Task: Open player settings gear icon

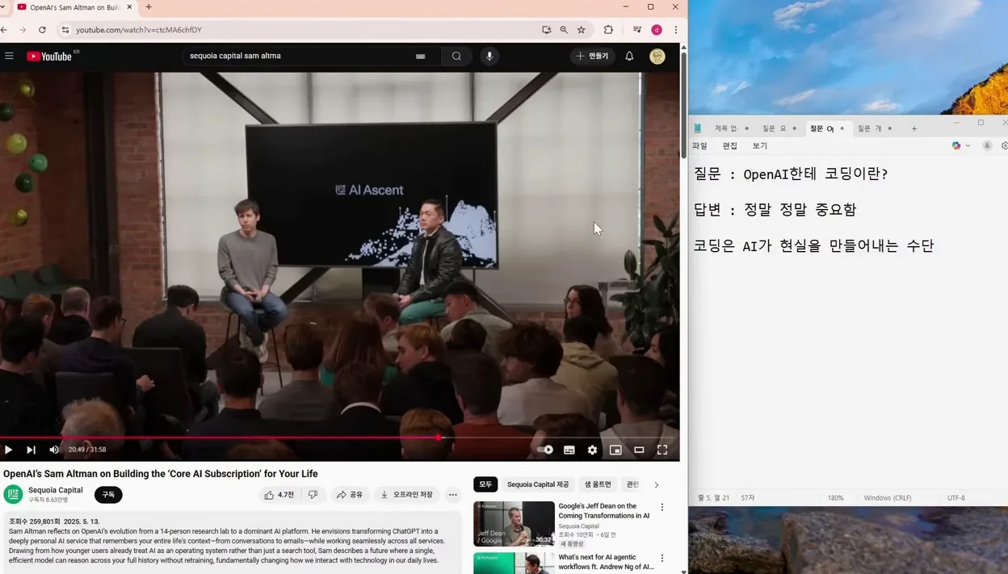Action: (593, 450)
